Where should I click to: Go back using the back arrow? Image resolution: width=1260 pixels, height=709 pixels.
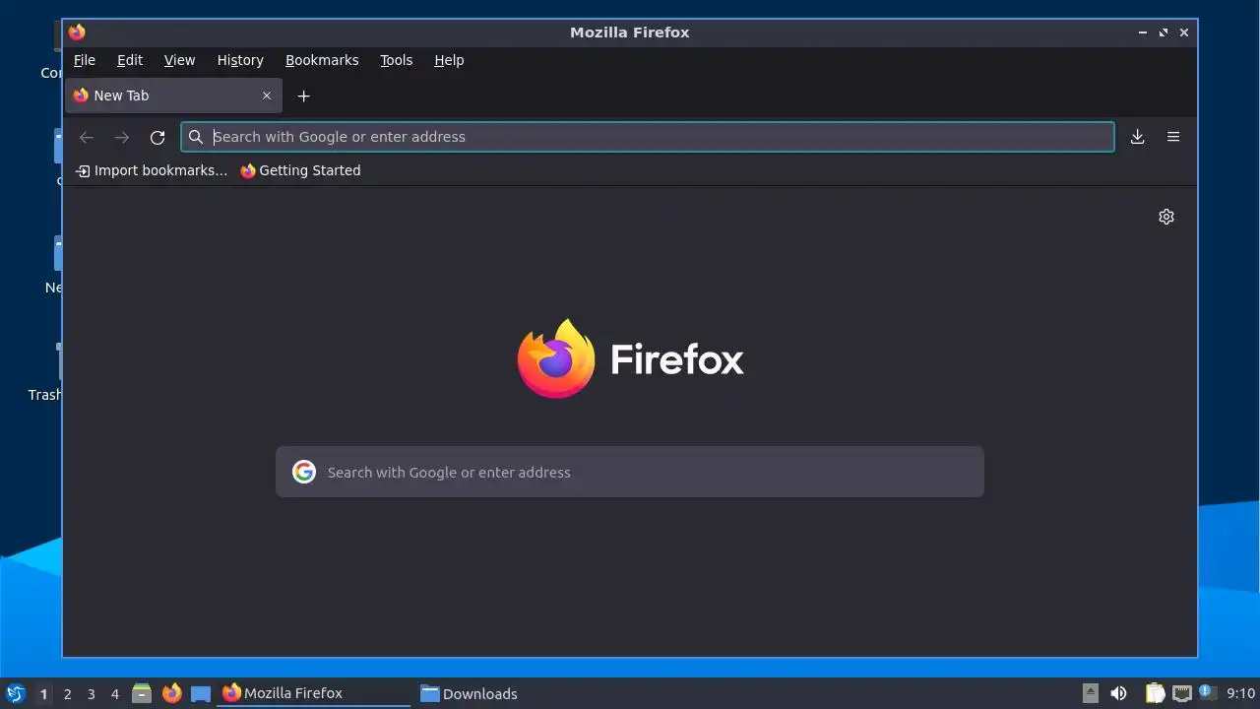click(x=87, y=137)
